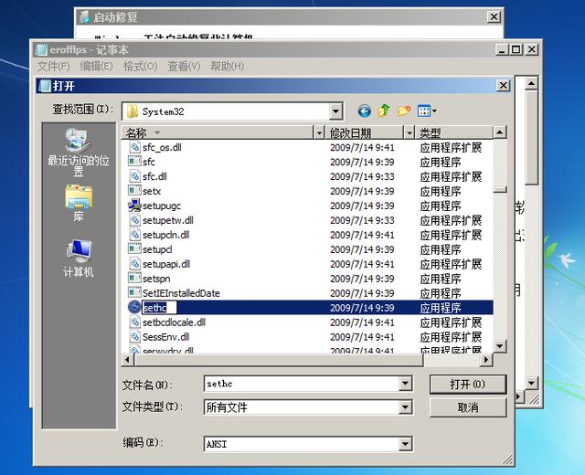Open the view menu icon in toolbar

click(427, 111)
